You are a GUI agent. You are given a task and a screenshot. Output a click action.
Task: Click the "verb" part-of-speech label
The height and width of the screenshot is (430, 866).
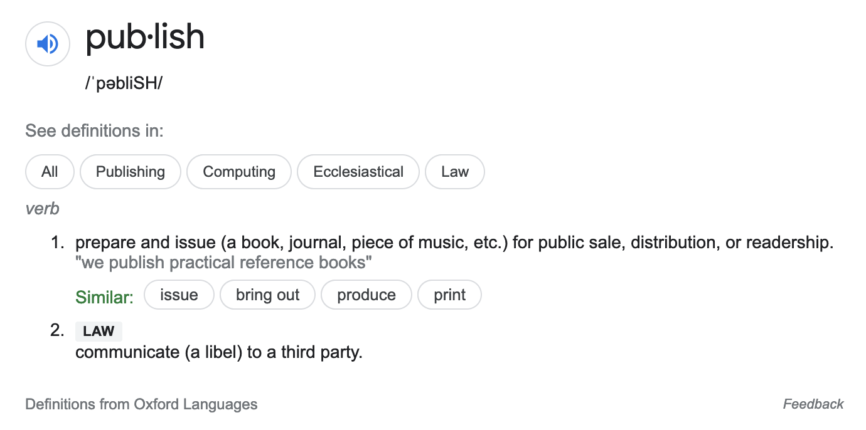click(42, 209)
